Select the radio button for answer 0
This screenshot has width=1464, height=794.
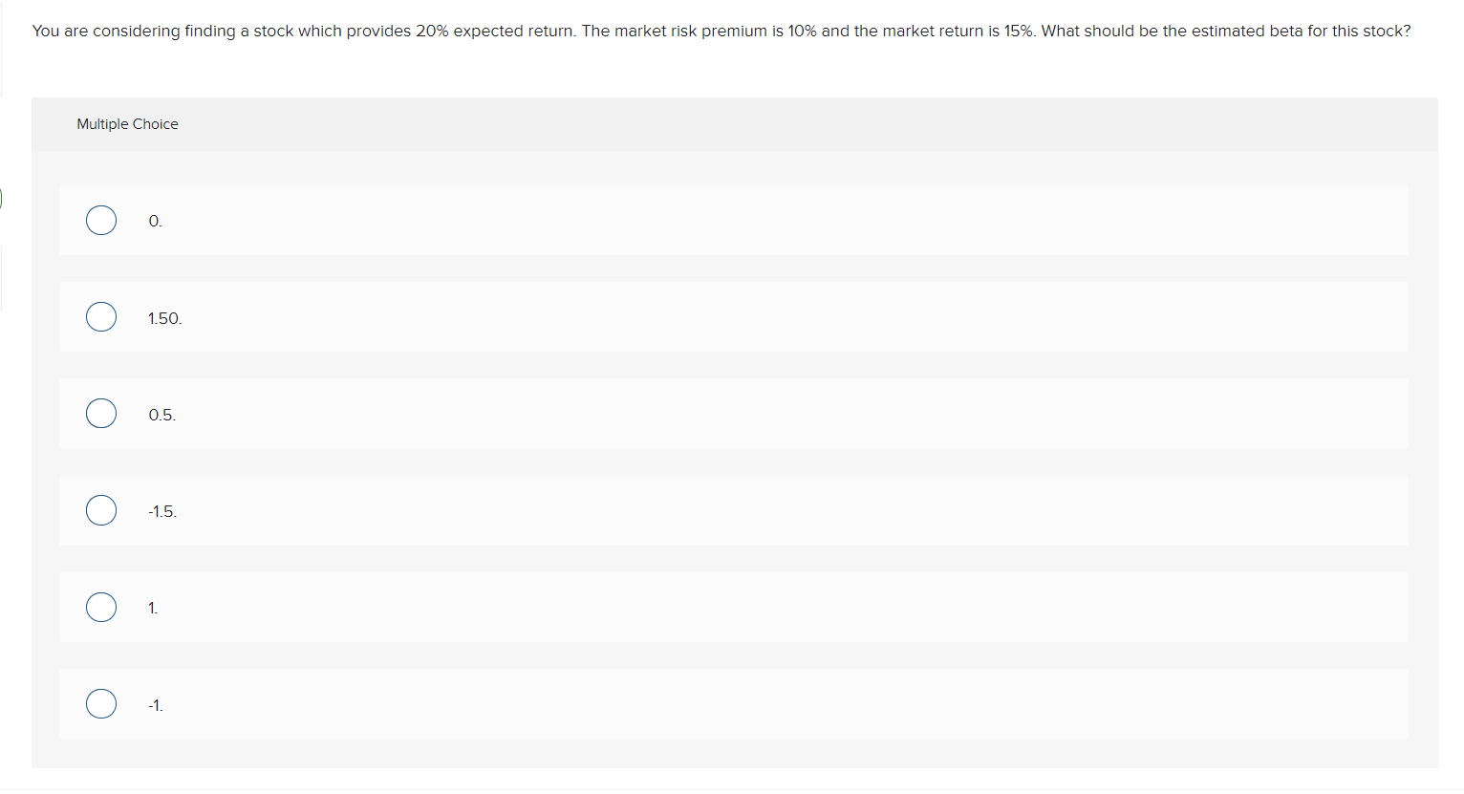pos(100,220)
